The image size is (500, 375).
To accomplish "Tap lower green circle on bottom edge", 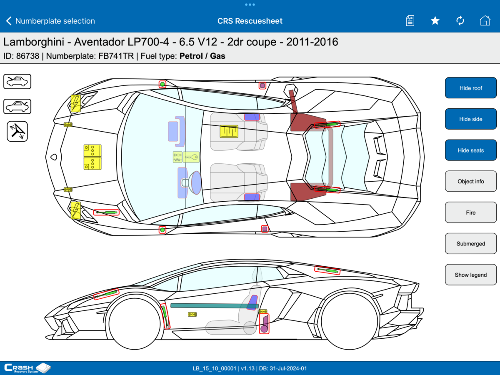I will tap(162, 230).
